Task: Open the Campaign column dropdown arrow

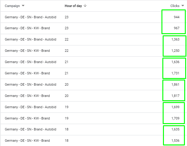Action: (23, 6)
